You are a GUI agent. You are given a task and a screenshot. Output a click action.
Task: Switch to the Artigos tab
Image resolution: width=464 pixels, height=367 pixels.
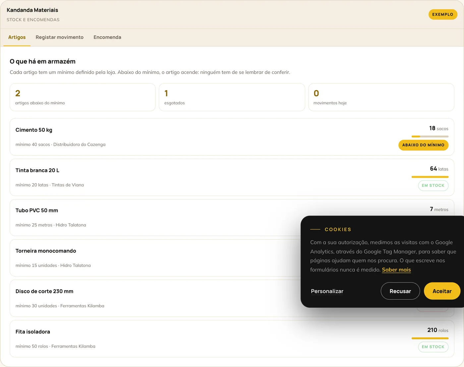[x=17, y=37]
